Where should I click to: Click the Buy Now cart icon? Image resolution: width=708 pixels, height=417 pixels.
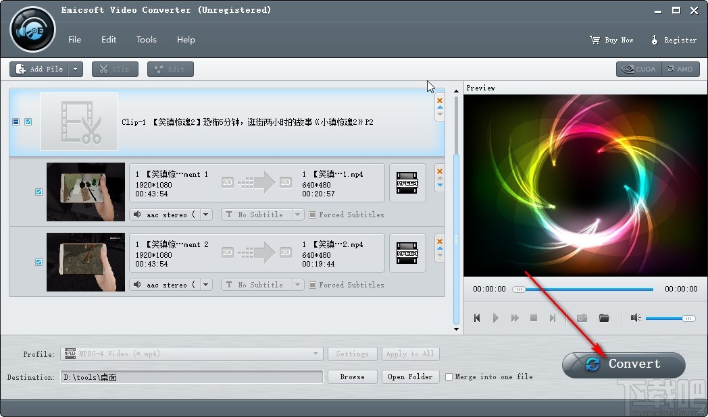[x=595, y=40]
